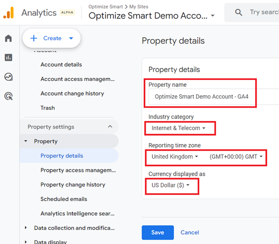This screenshot has height=244, width=279.
Task: Collapse the Property tree item arrow
Action: pyautogui.click(x=26, y=141)
